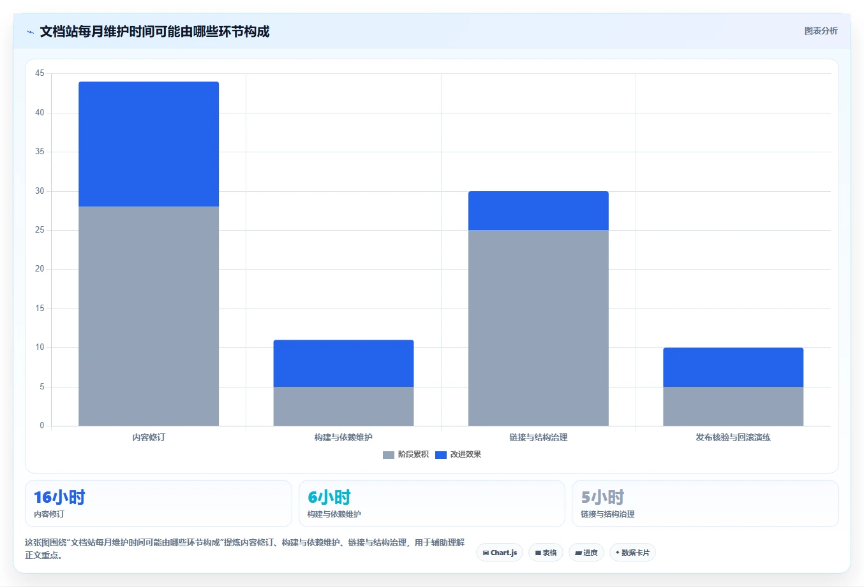Open the 5小时 链接与结构治理 data card

pos(705,504)
